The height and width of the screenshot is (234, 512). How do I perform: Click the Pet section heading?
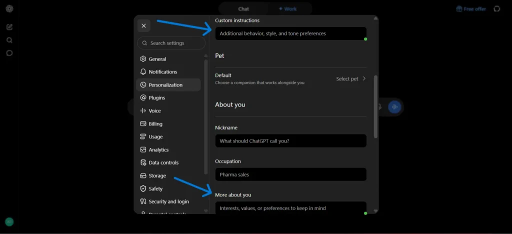point(220,56)
